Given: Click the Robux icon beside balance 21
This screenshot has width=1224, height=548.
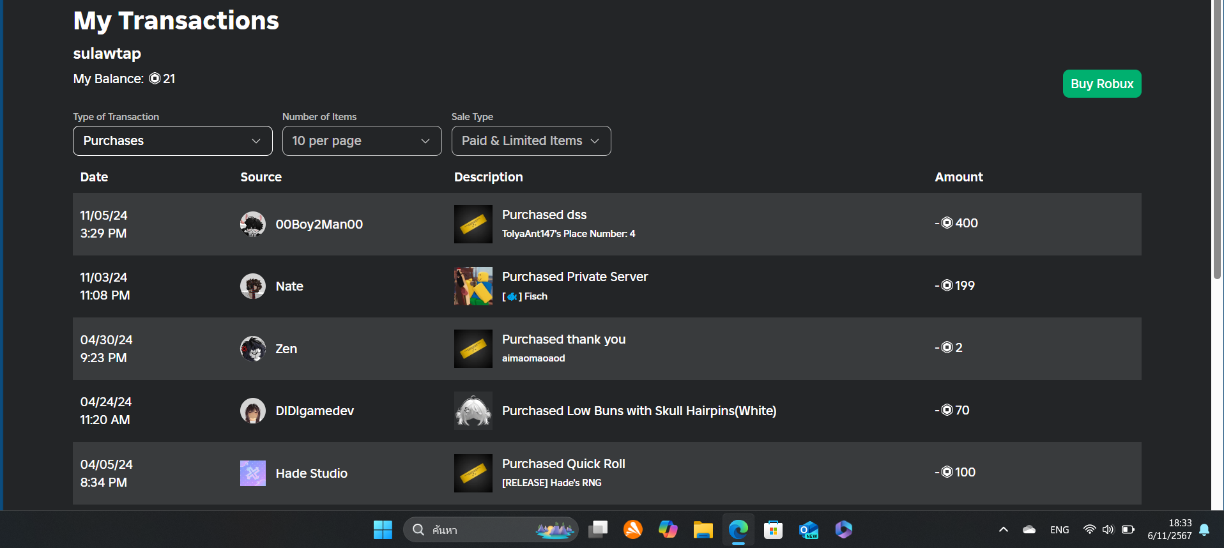Looking at the screenshot, I should click(x=155, y=79).
